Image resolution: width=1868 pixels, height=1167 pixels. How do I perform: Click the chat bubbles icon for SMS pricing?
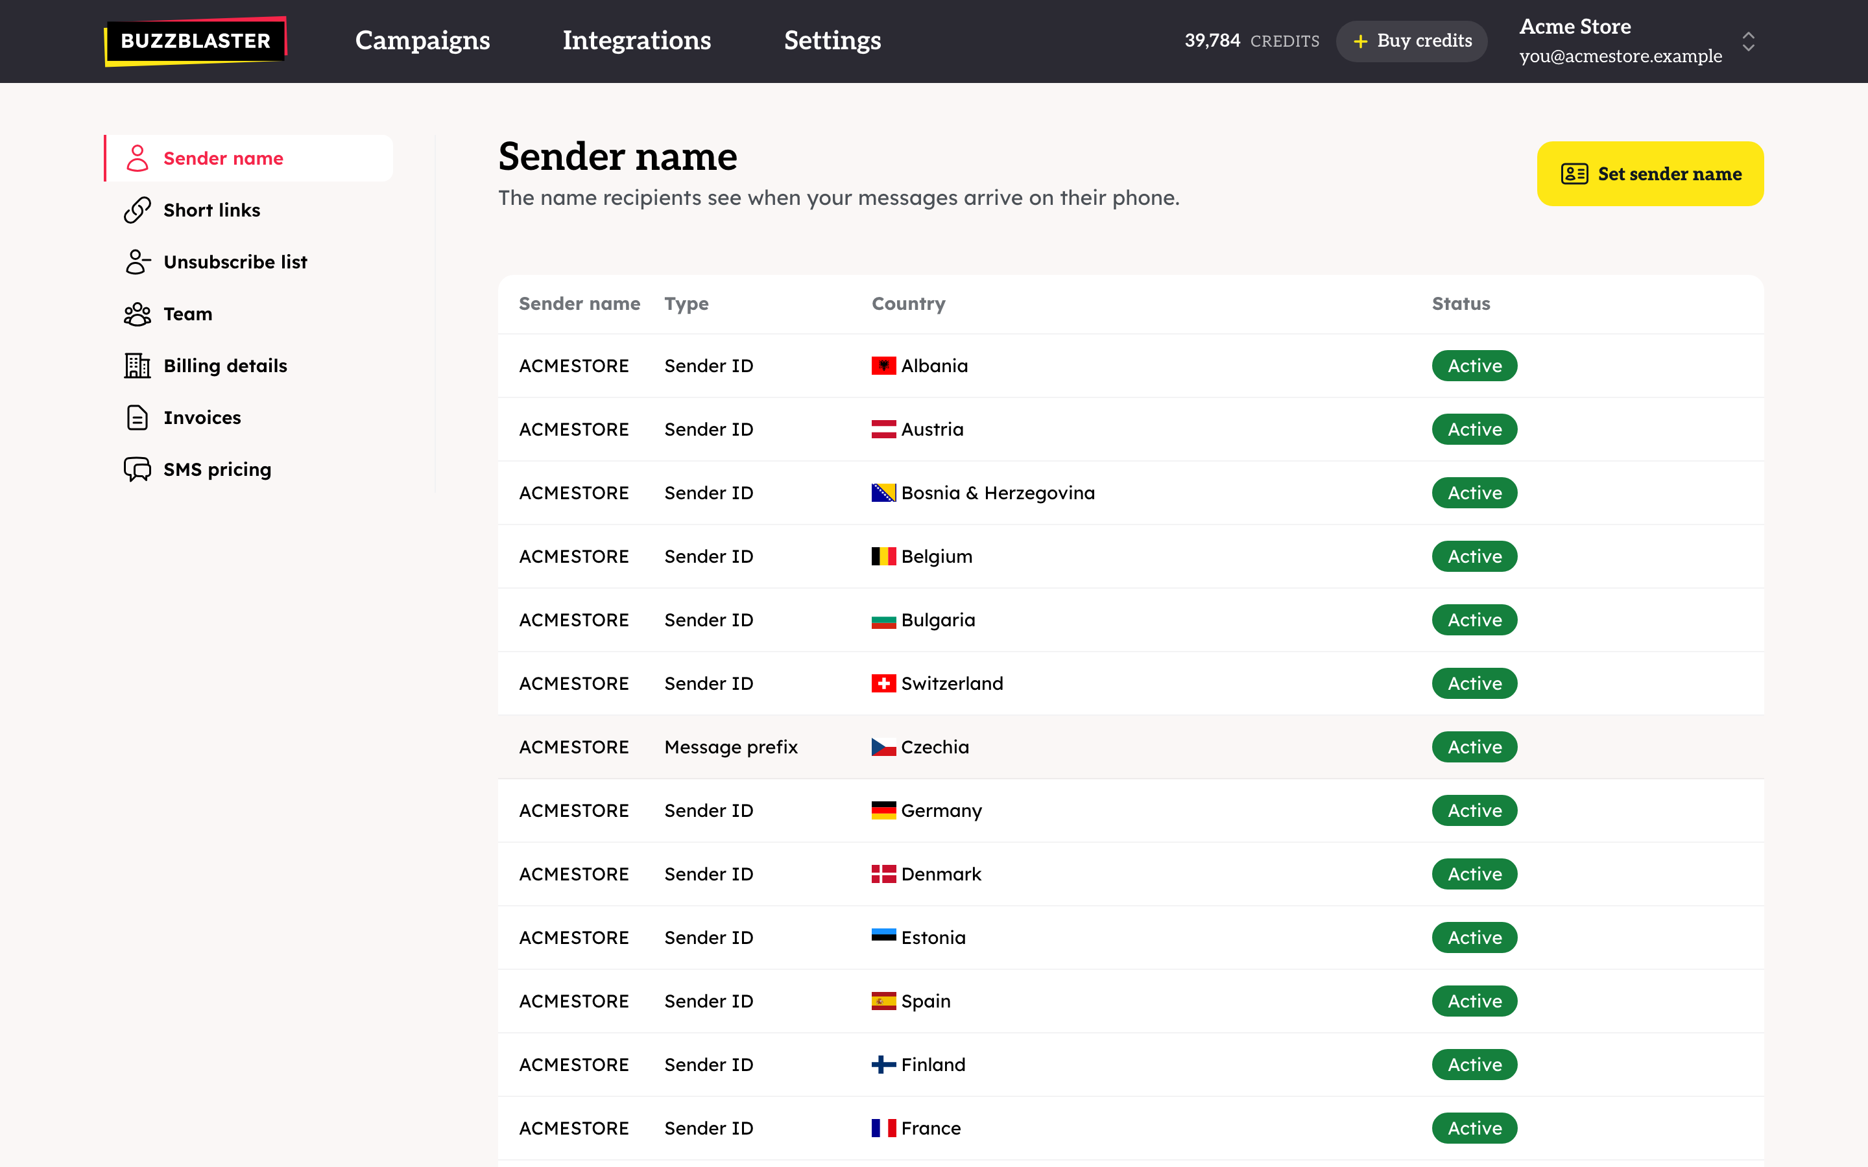[138, 469]
